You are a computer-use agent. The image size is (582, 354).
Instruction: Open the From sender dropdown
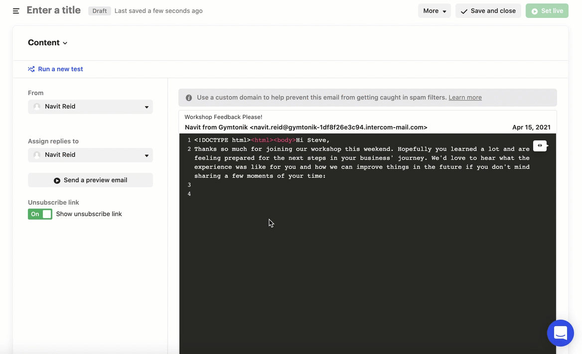pos(90,107)
